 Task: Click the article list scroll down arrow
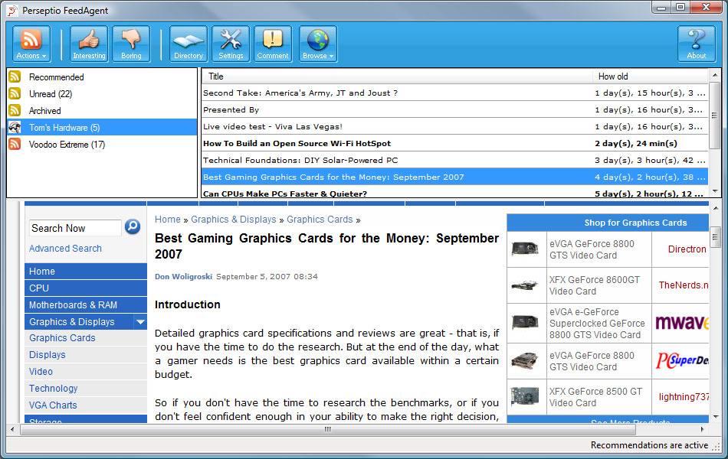click(x=715, y=191)
